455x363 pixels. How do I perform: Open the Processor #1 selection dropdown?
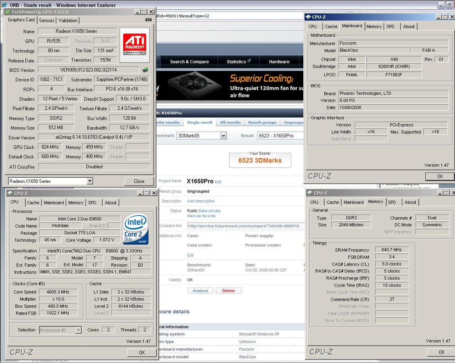78,330
